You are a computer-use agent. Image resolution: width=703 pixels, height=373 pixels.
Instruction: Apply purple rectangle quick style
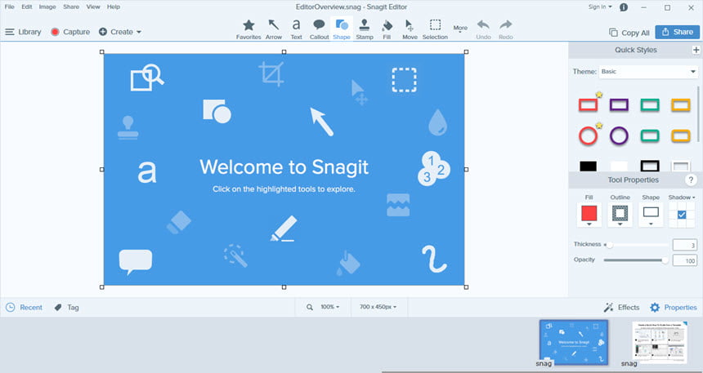tap(619, 104)
